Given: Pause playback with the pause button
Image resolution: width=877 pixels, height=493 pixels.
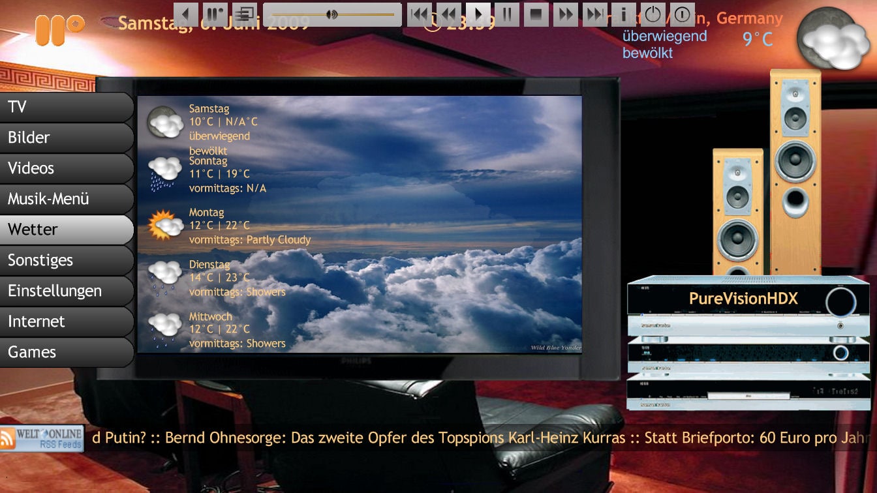Looking at the screenshot, I should (x=507, y=14).
